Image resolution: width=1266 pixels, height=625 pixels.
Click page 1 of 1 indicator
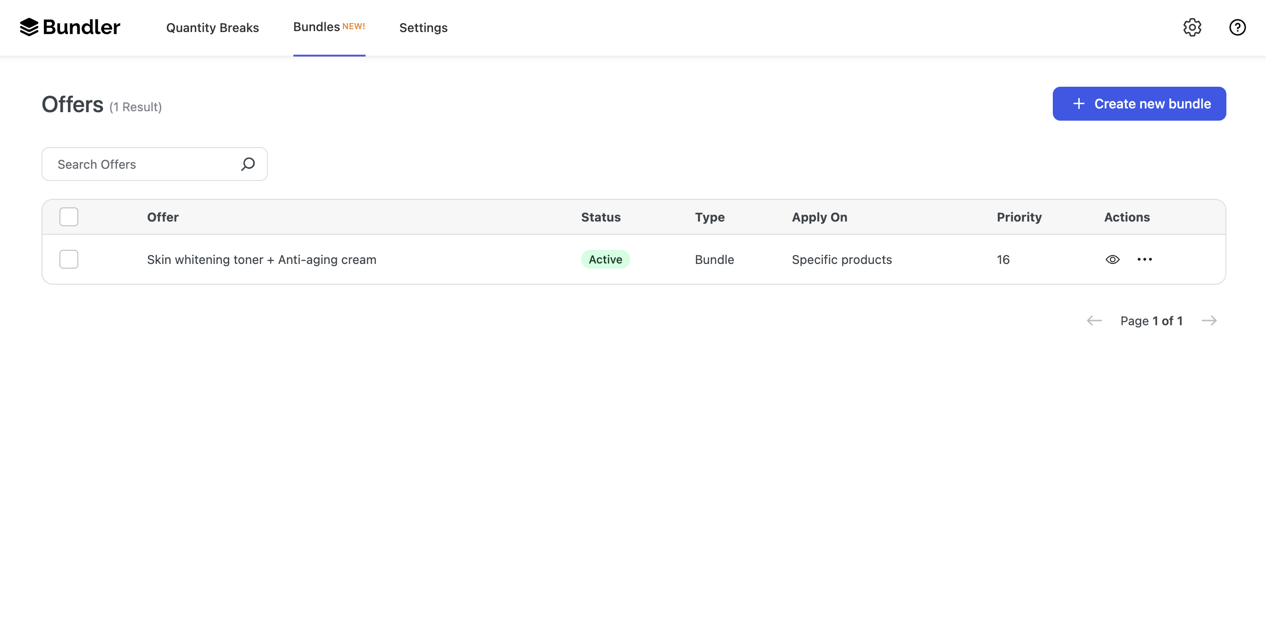(1151, 320)
